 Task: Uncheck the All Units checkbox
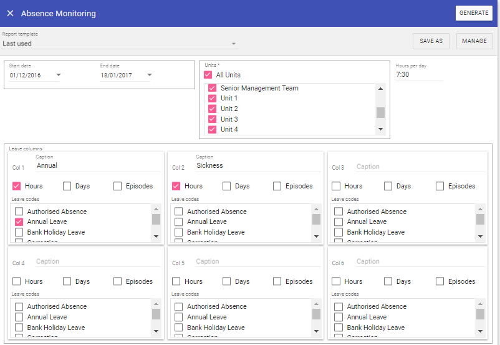pos(208,75)
